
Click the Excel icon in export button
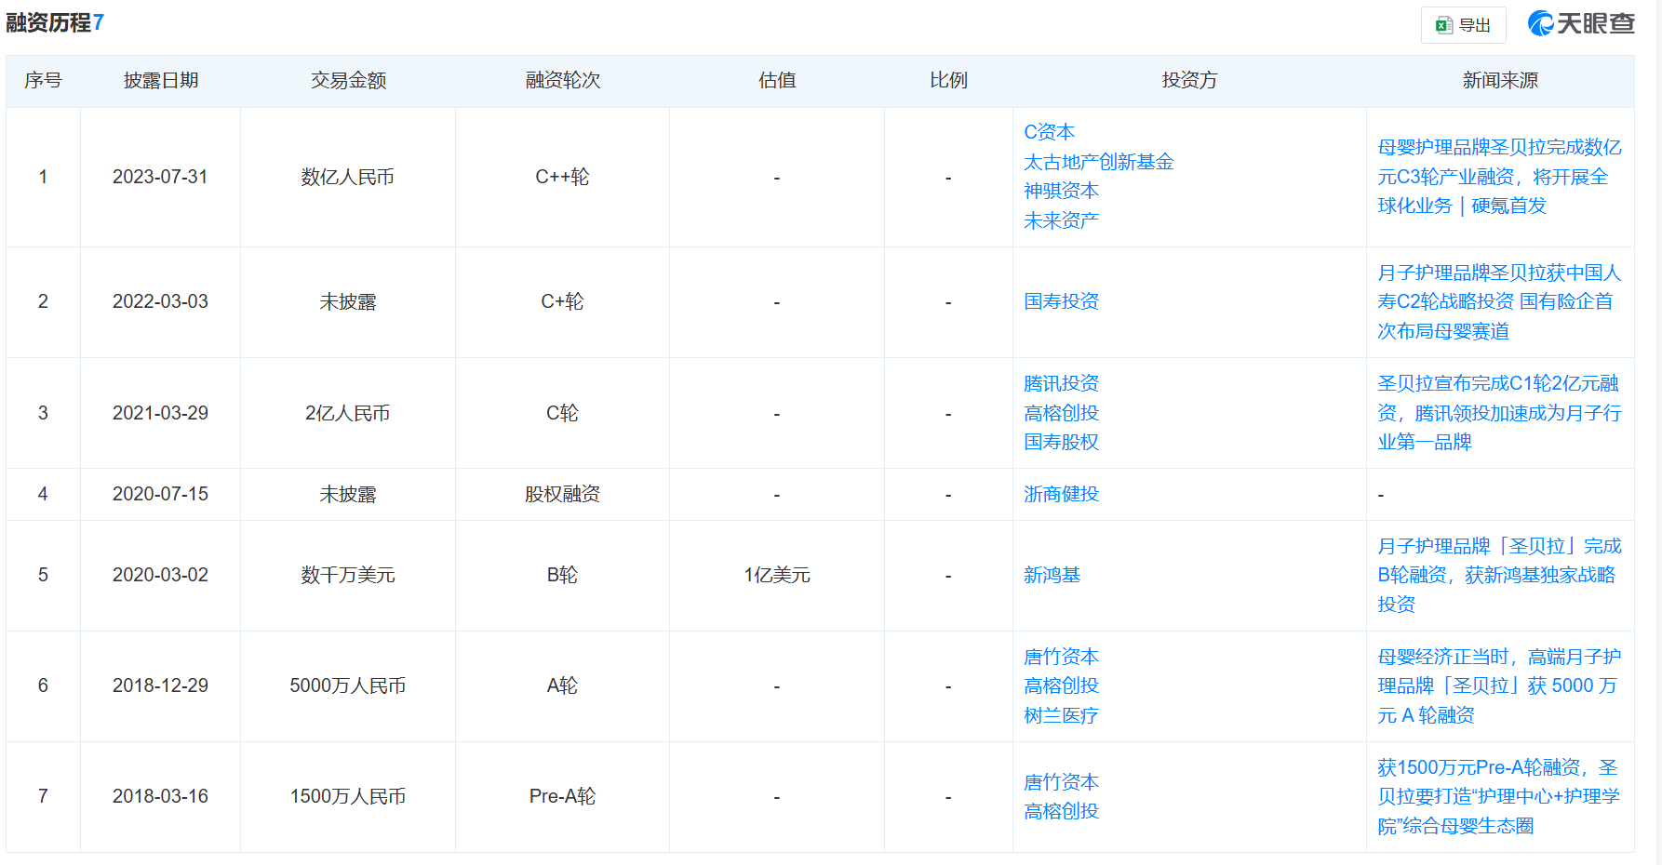(1444, 25)
